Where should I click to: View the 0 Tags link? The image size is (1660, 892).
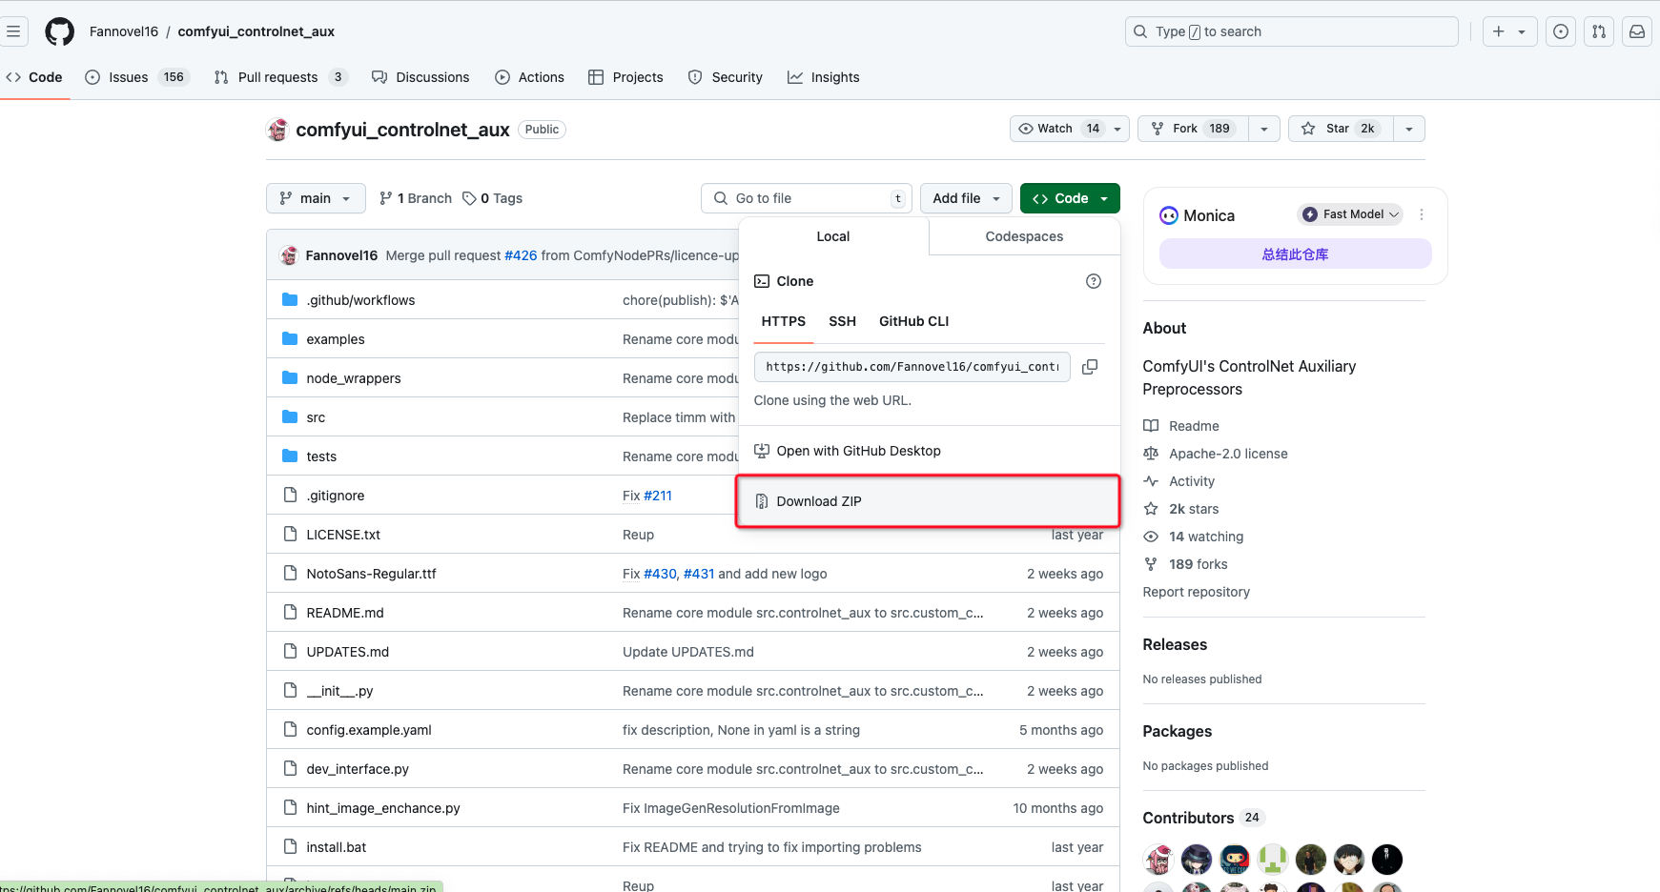[493, 198]
